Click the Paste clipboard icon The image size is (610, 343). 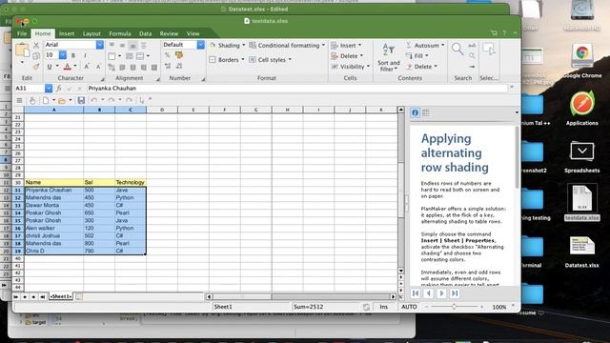tap(22, 50)
